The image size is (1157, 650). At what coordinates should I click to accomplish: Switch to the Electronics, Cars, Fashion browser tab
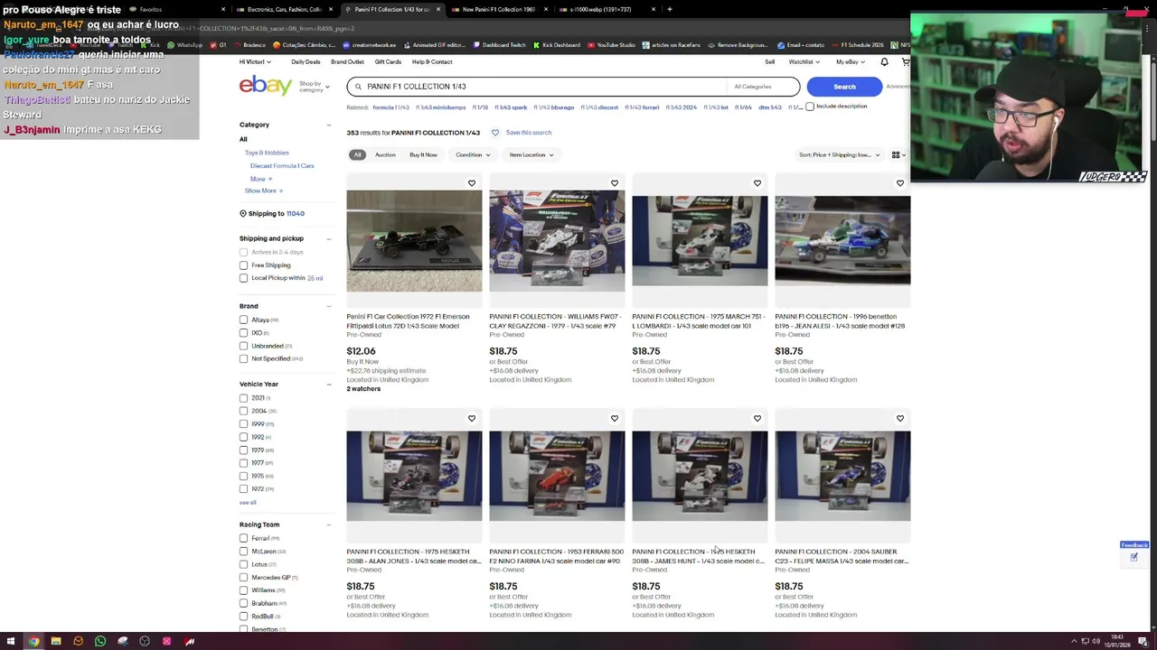[x=285, y=9]
